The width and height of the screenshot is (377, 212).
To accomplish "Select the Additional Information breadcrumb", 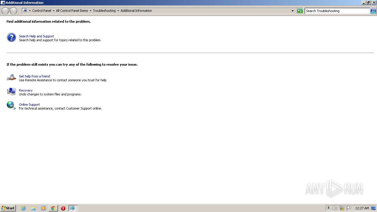I will [136, 11].
